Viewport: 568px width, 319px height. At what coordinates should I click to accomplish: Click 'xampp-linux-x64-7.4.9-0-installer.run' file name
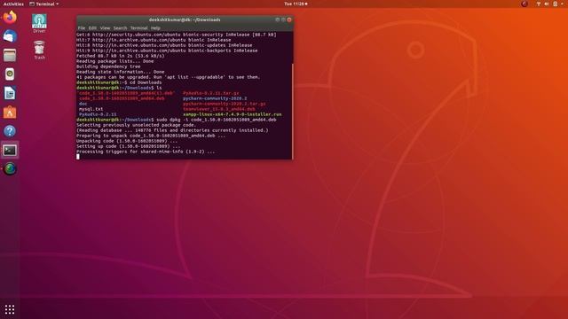pos(233,114)
